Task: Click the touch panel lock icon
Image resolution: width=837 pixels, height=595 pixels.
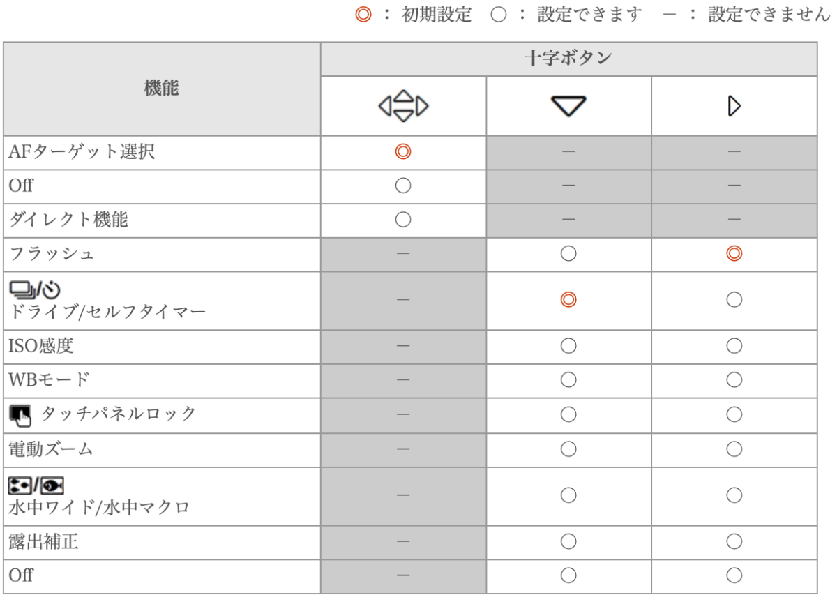Action: pos(21,415)
